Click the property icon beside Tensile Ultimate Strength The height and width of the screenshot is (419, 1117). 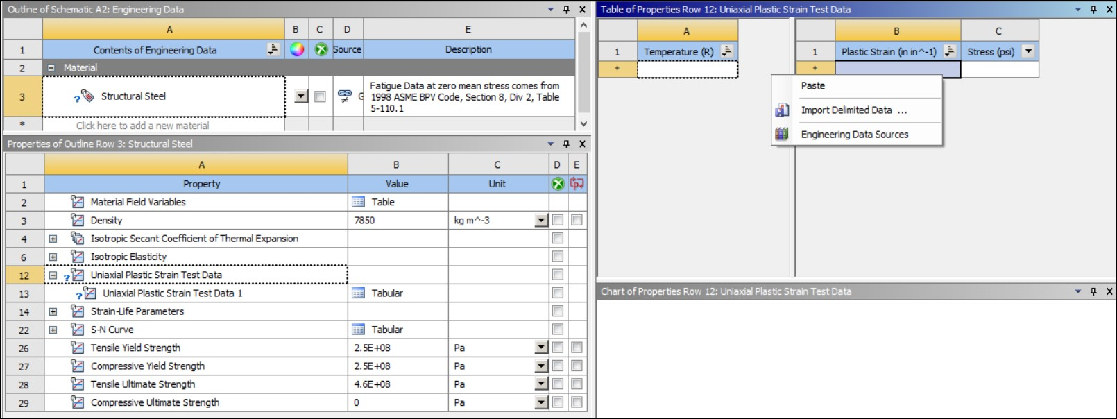pos(78,384)
